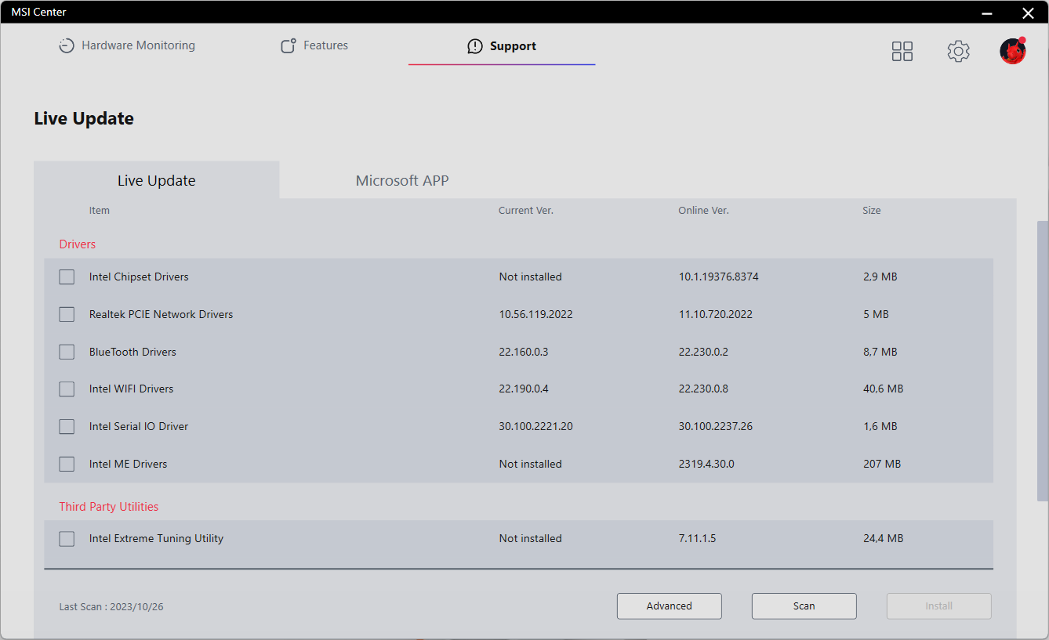Click the vertical scrollbar thumb
The height and width of the screenshot is (640, 1049).
pyautogui.click(x=1043, y=360)
